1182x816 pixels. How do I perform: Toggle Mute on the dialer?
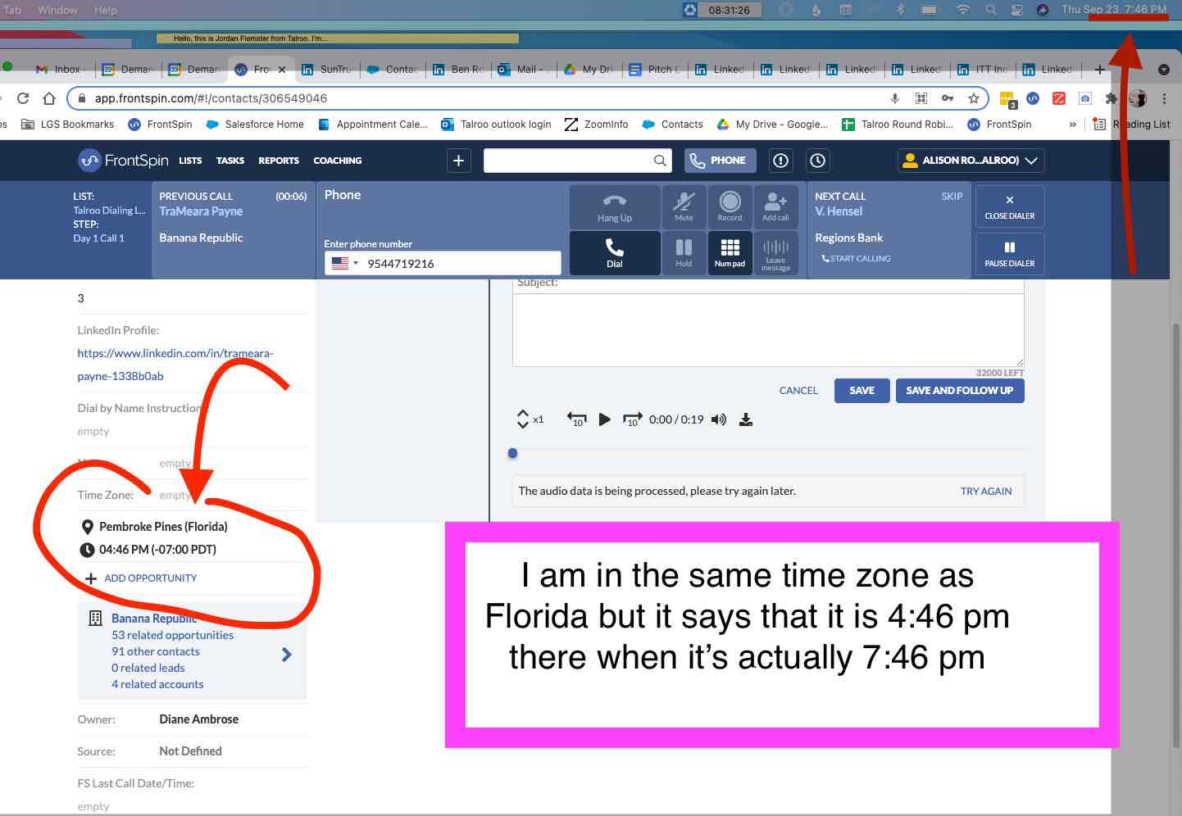tap(684, 206)
